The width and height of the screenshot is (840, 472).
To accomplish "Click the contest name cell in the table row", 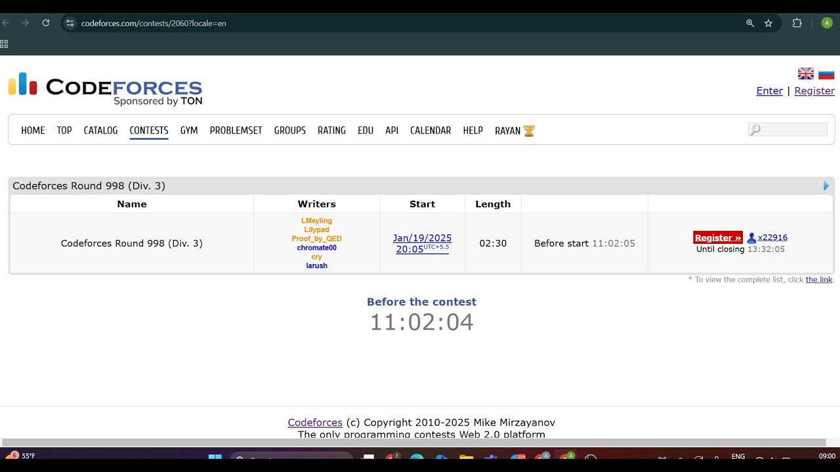I will pos(132,243).
